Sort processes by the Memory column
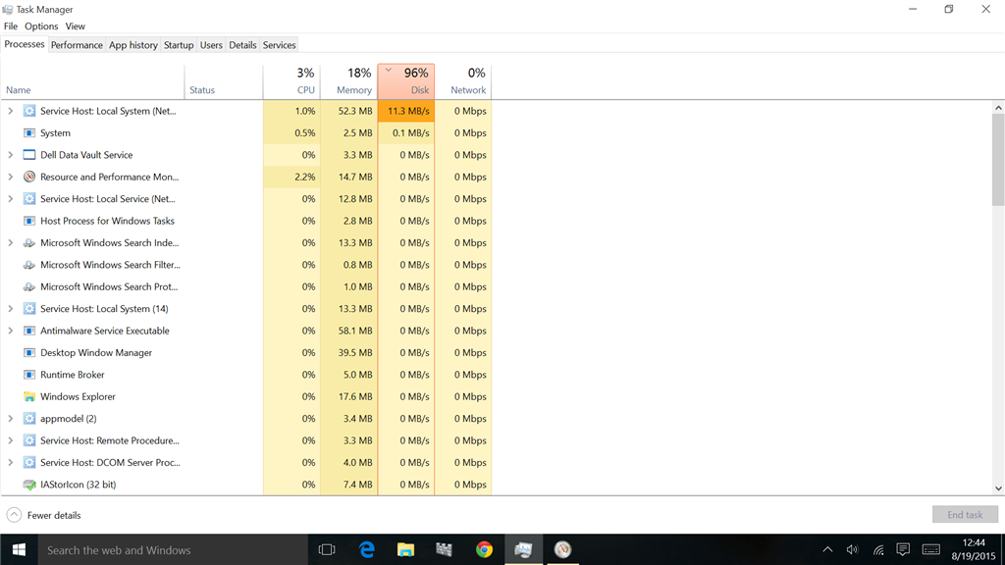The height and width of the screenshot is (565, 1005). (x=349, y=81)
